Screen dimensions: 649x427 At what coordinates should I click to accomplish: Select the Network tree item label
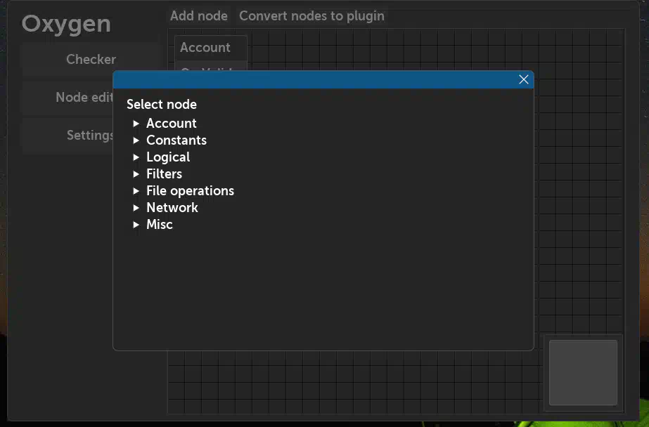(x=172, y=208)
